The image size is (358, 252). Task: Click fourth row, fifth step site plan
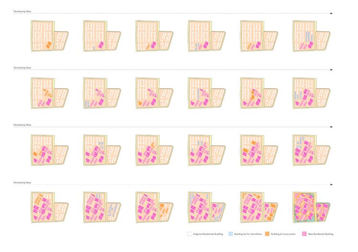[x=259, y=207]
